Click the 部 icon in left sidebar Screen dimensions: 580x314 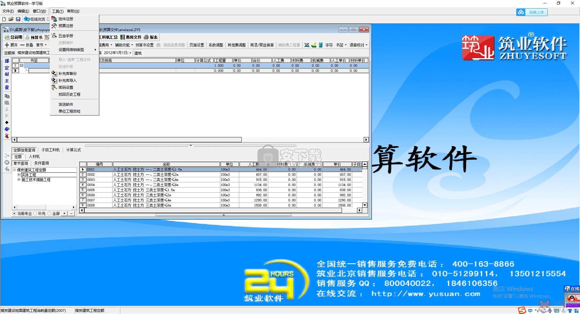pyautogui.click(x=7, y=61)
